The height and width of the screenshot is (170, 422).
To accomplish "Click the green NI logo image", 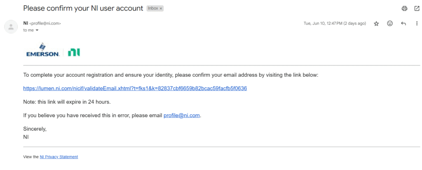I will [74, 52].
